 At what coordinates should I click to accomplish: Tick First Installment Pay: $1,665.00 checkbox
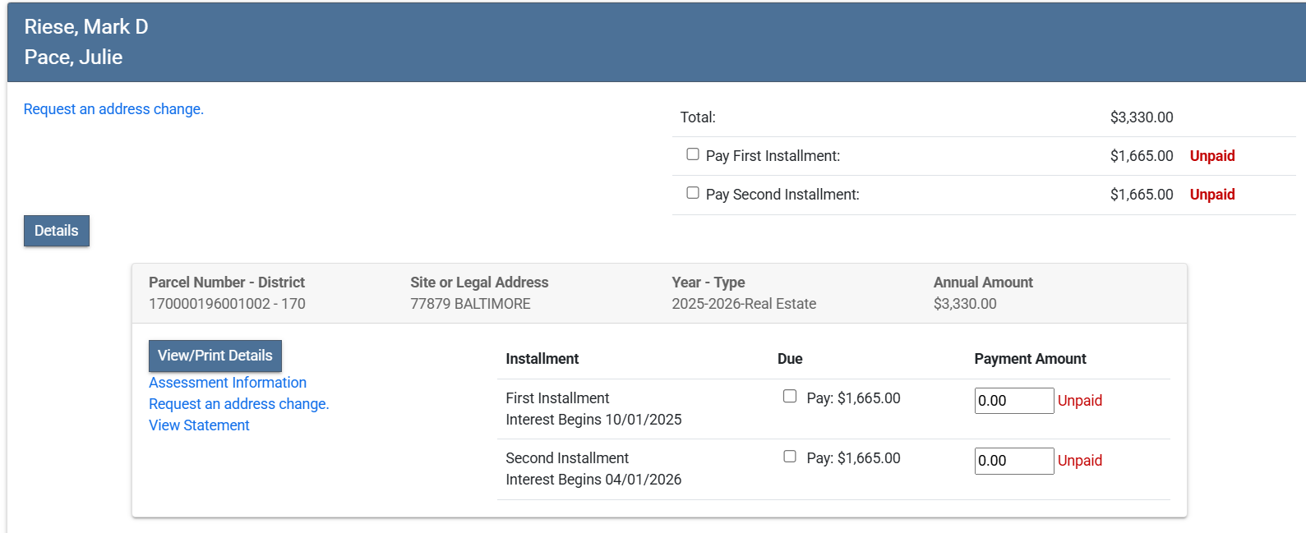tap(790, 397)
